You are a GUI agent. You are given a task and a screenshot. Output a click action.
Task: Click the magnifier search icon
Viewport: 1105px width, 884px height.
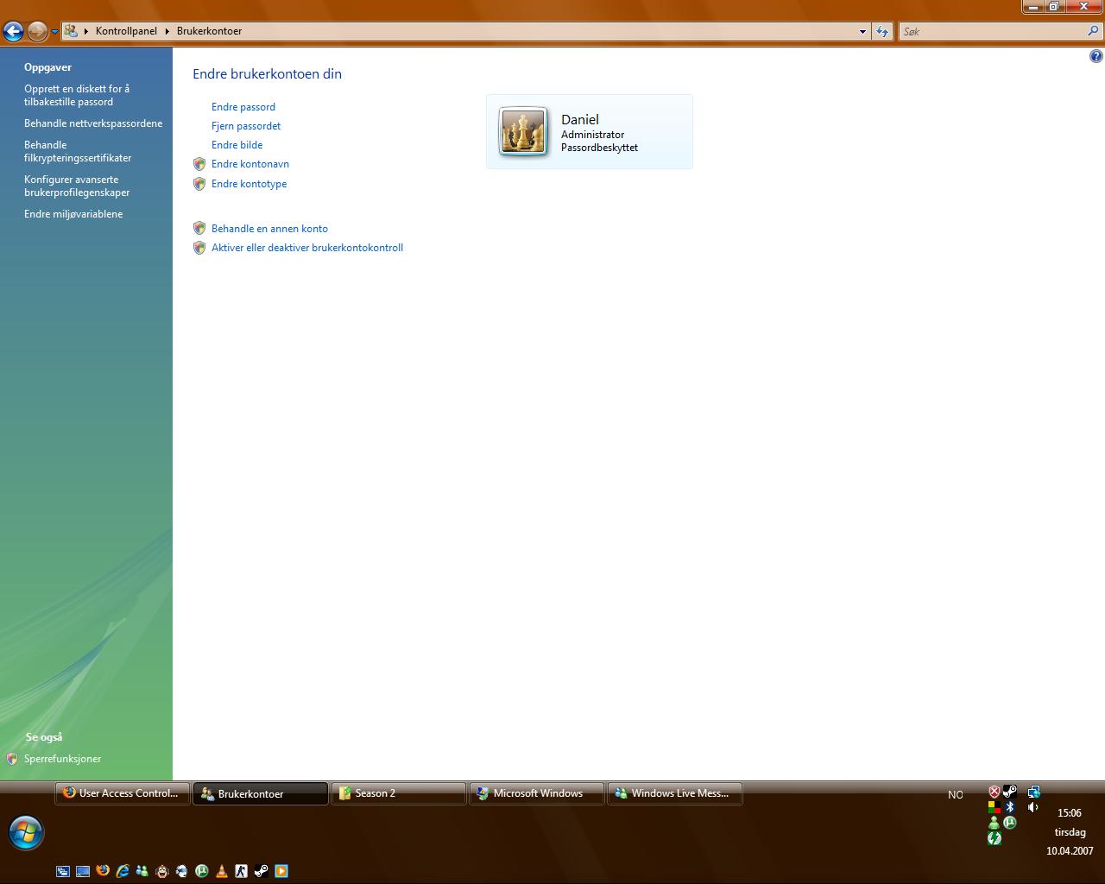[x=1095, y=31]
